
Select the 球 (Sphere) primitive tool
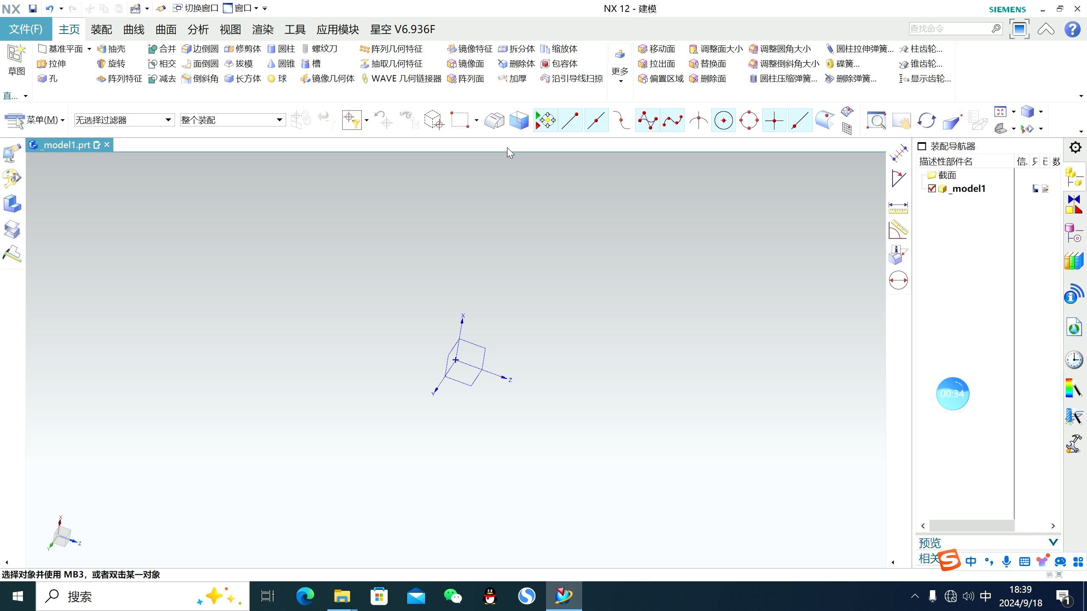(x=277, y=78)
